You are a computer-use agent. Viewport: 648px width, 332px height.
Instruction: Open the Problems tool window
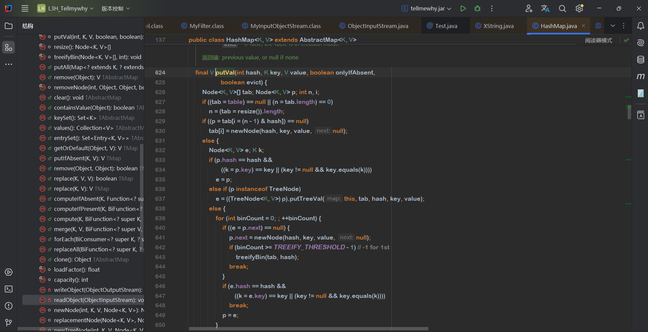(9, 306)
